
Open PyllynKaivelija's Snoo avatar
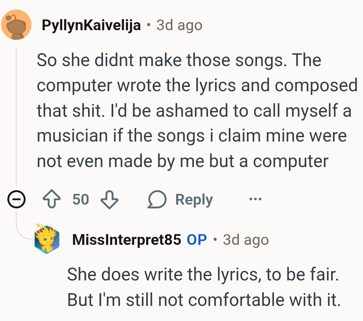[16, 24]
